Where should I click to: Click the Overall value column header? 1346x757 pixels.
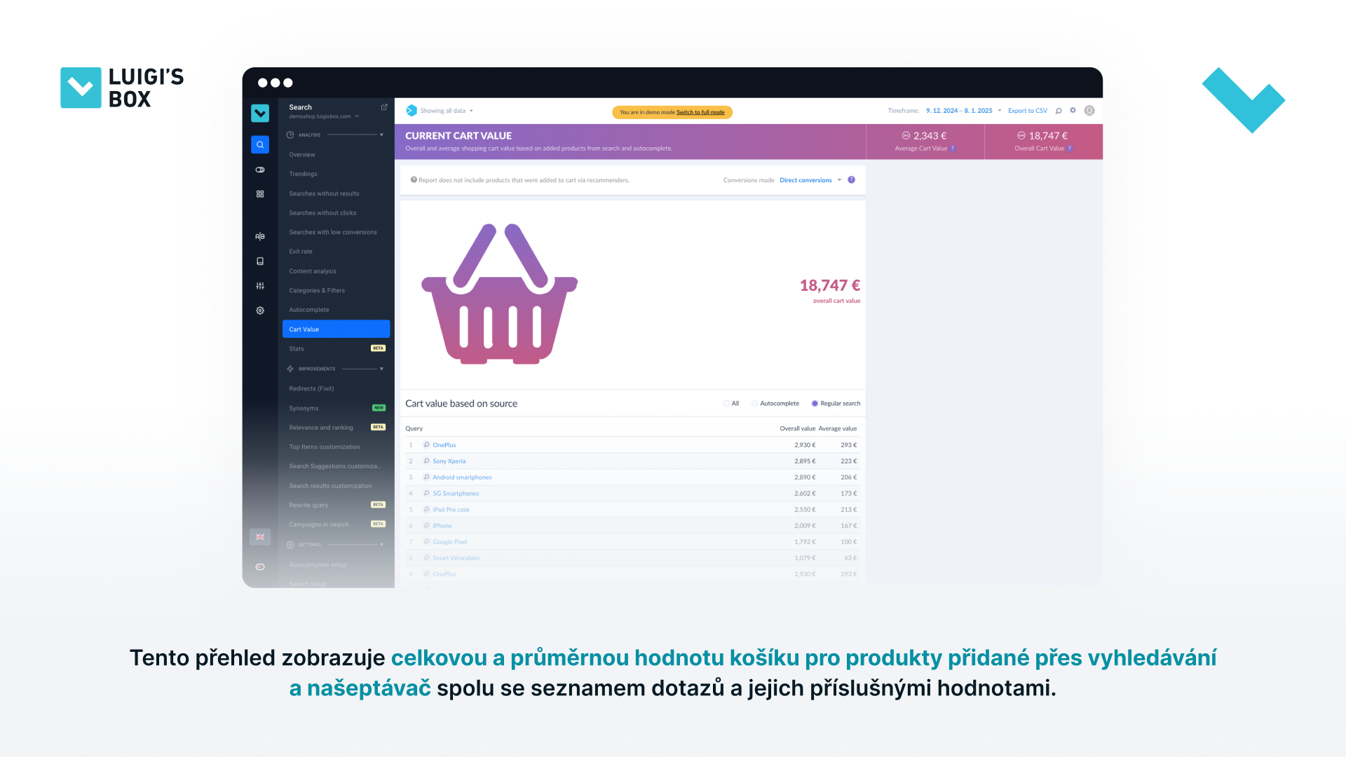pos(798,428)
